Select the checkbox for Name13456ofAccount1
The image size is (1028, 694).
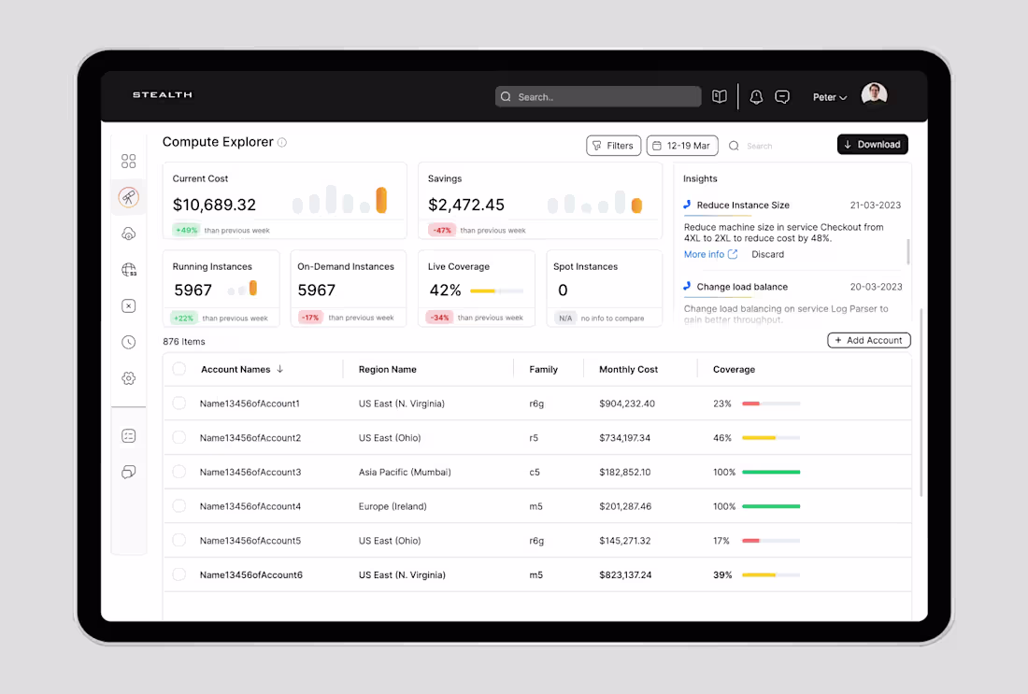179,403
